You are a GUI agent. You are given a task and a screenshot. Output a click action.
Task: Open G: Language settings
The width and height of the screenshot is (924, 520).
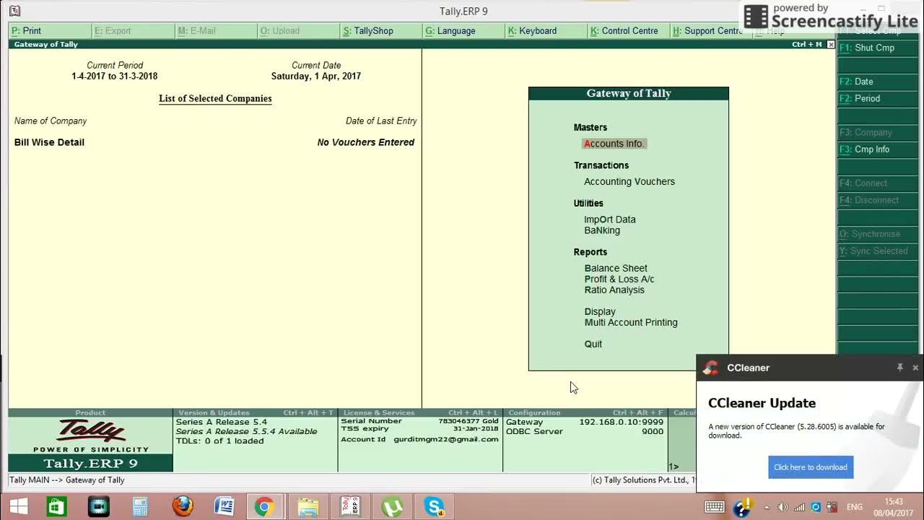pyautogui.click(x=463, y=31)
